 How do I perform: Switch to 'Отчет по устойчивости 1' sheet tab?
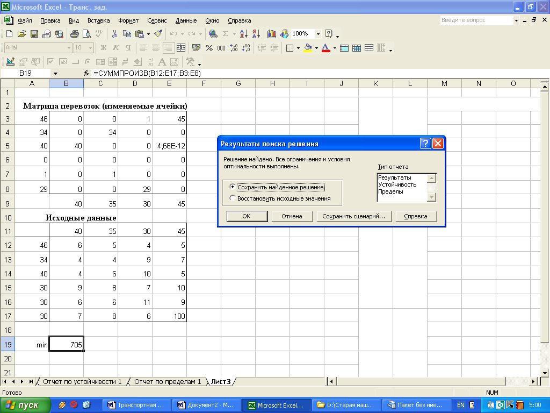coord(82,382)
